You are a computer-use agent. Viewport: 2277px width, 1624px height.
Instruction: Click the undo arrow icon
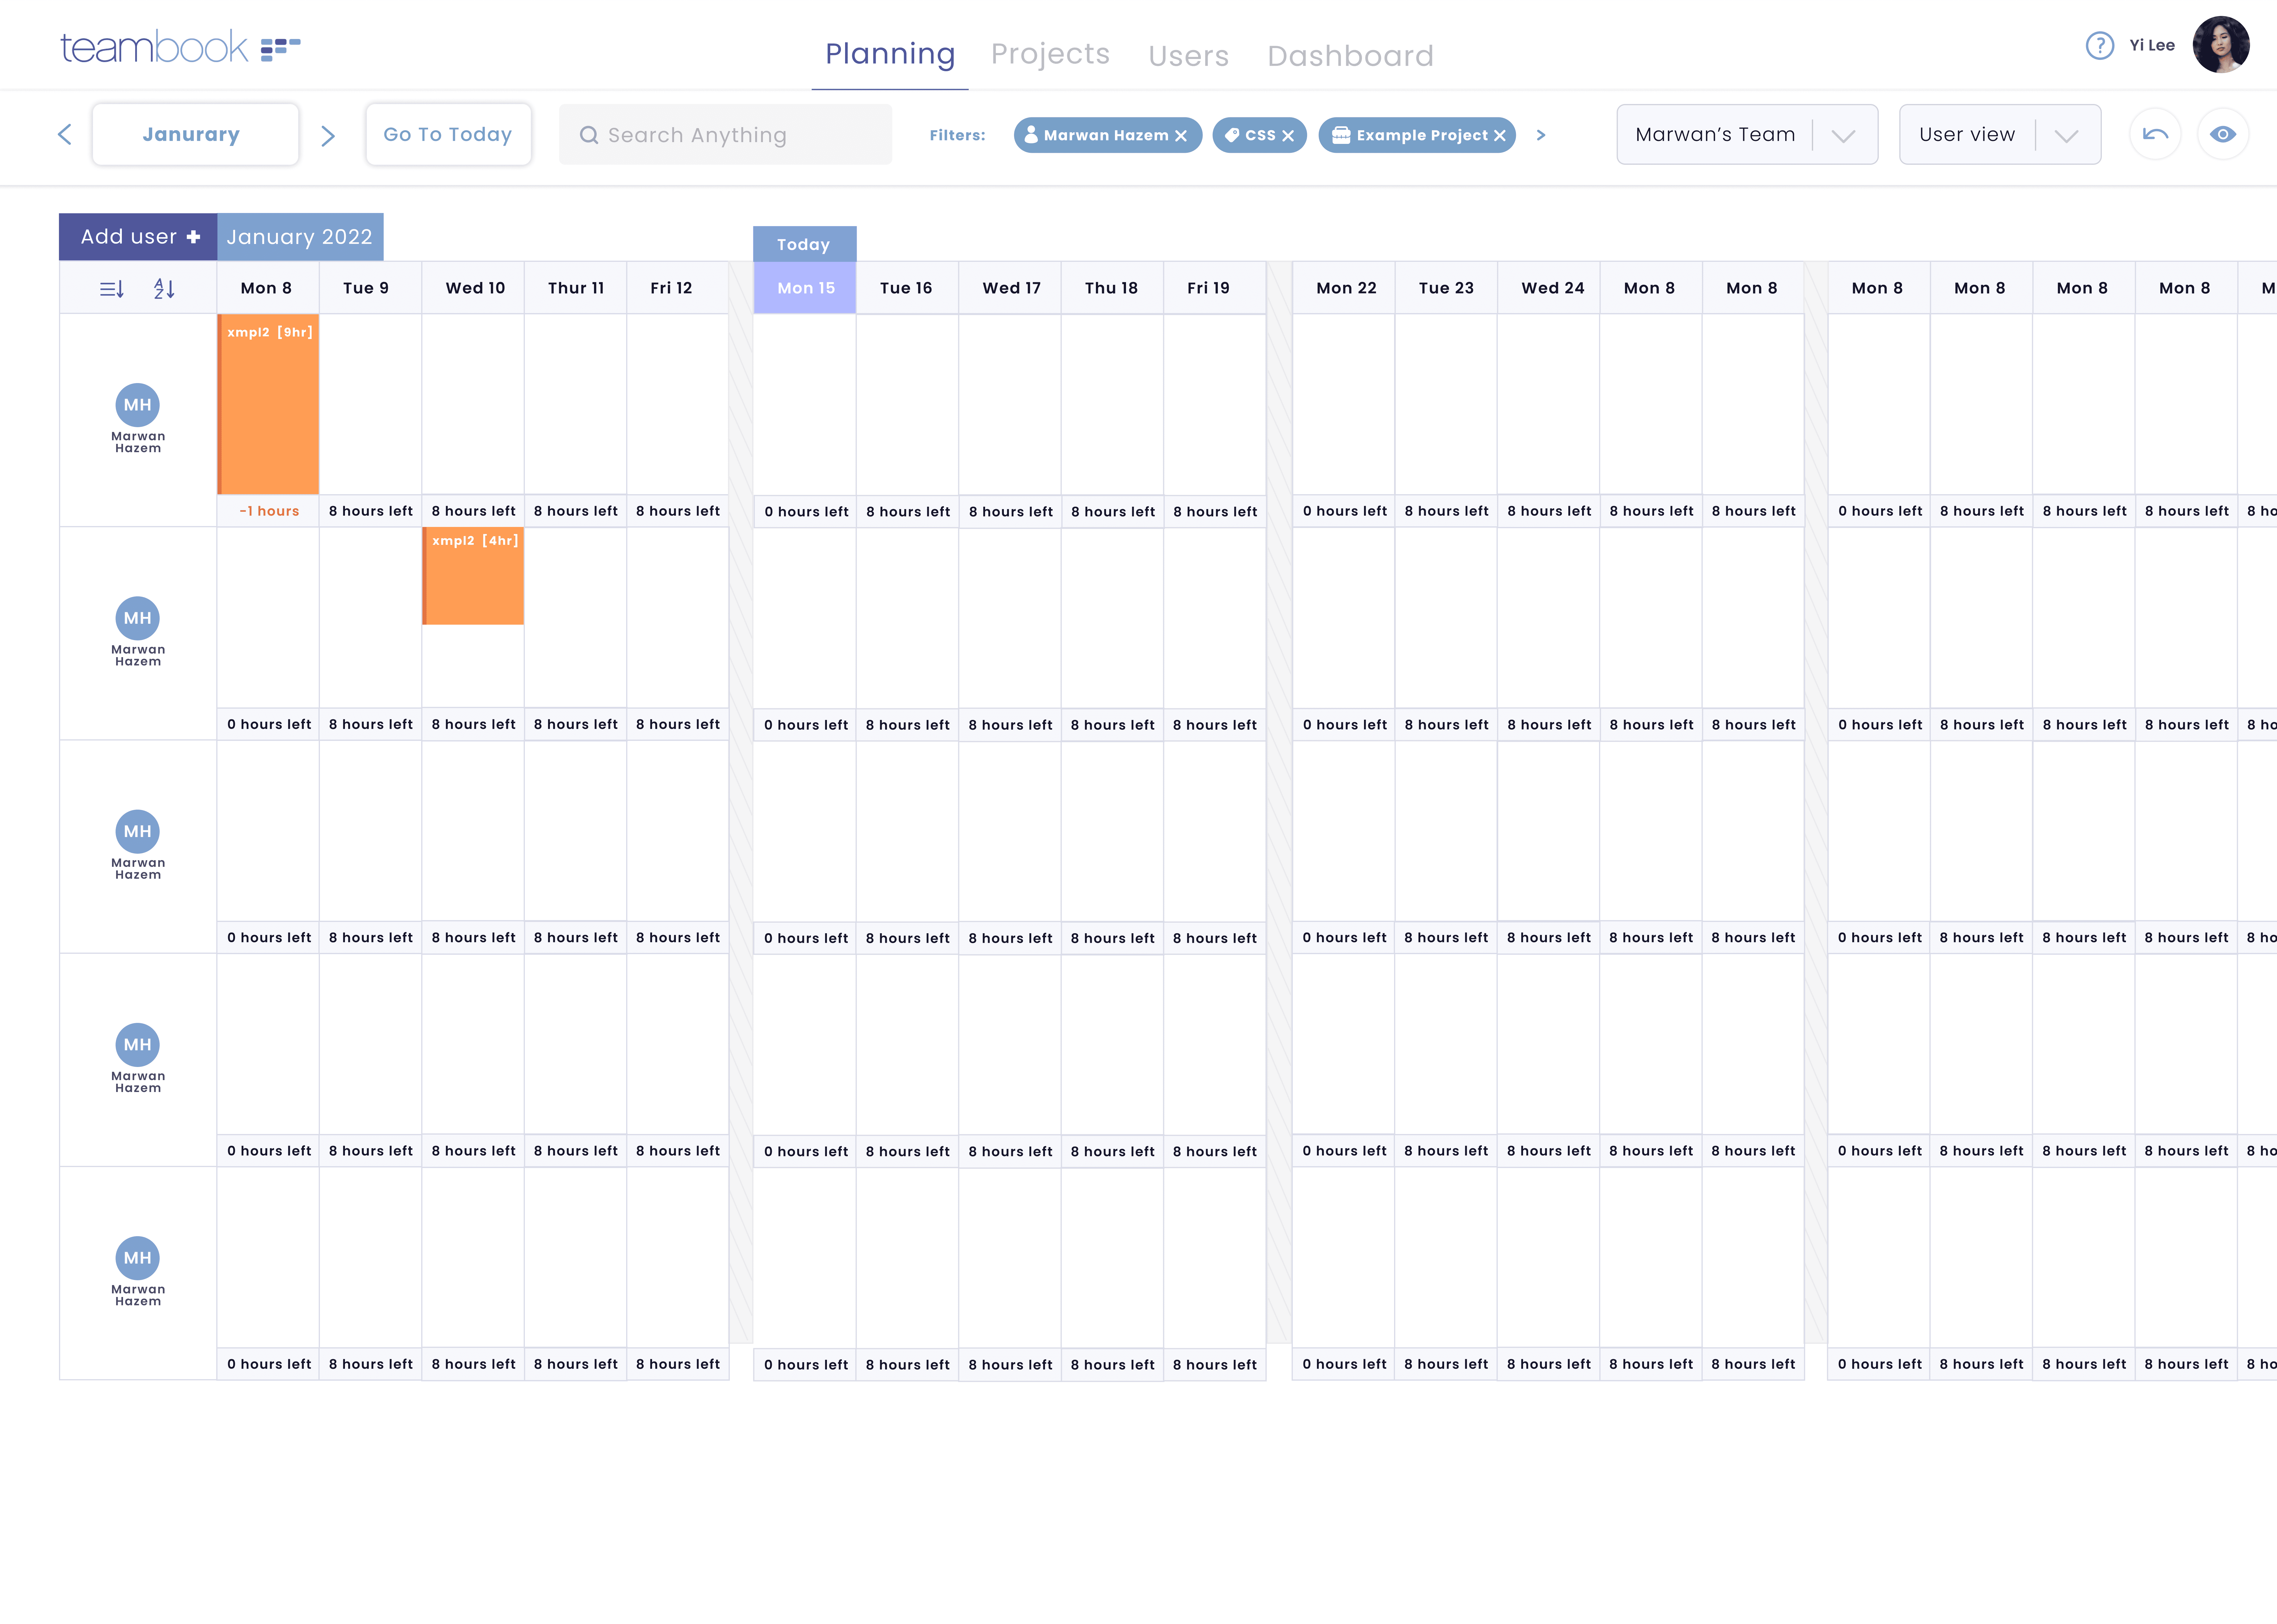coord(2155,134)
